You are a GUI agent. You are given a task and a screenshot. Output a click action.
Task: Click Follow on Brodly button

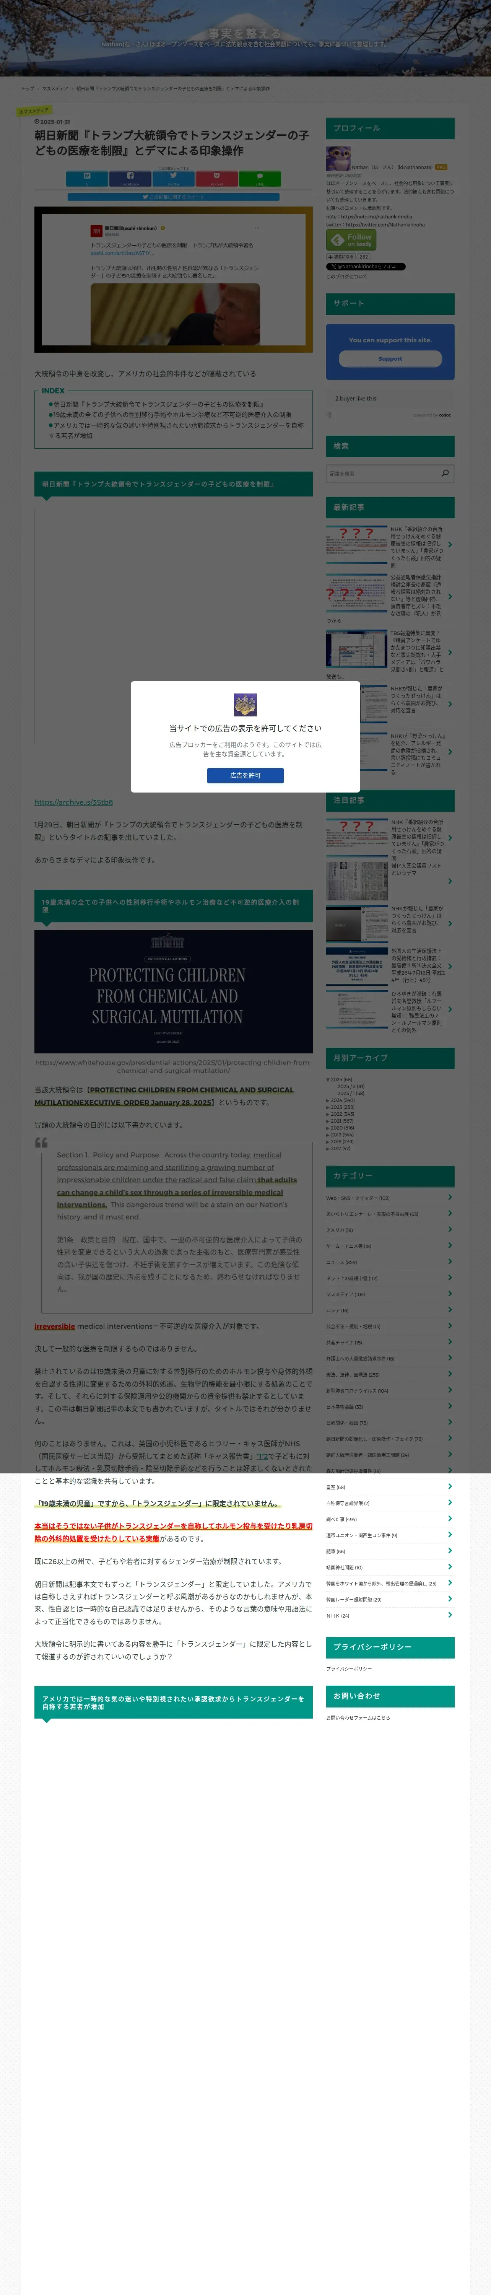tap(351, 240)
